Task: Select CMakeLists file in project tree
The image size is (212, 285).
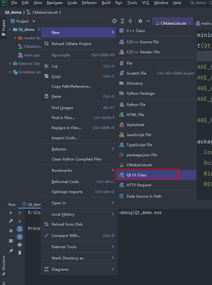Action: [29, 47]
